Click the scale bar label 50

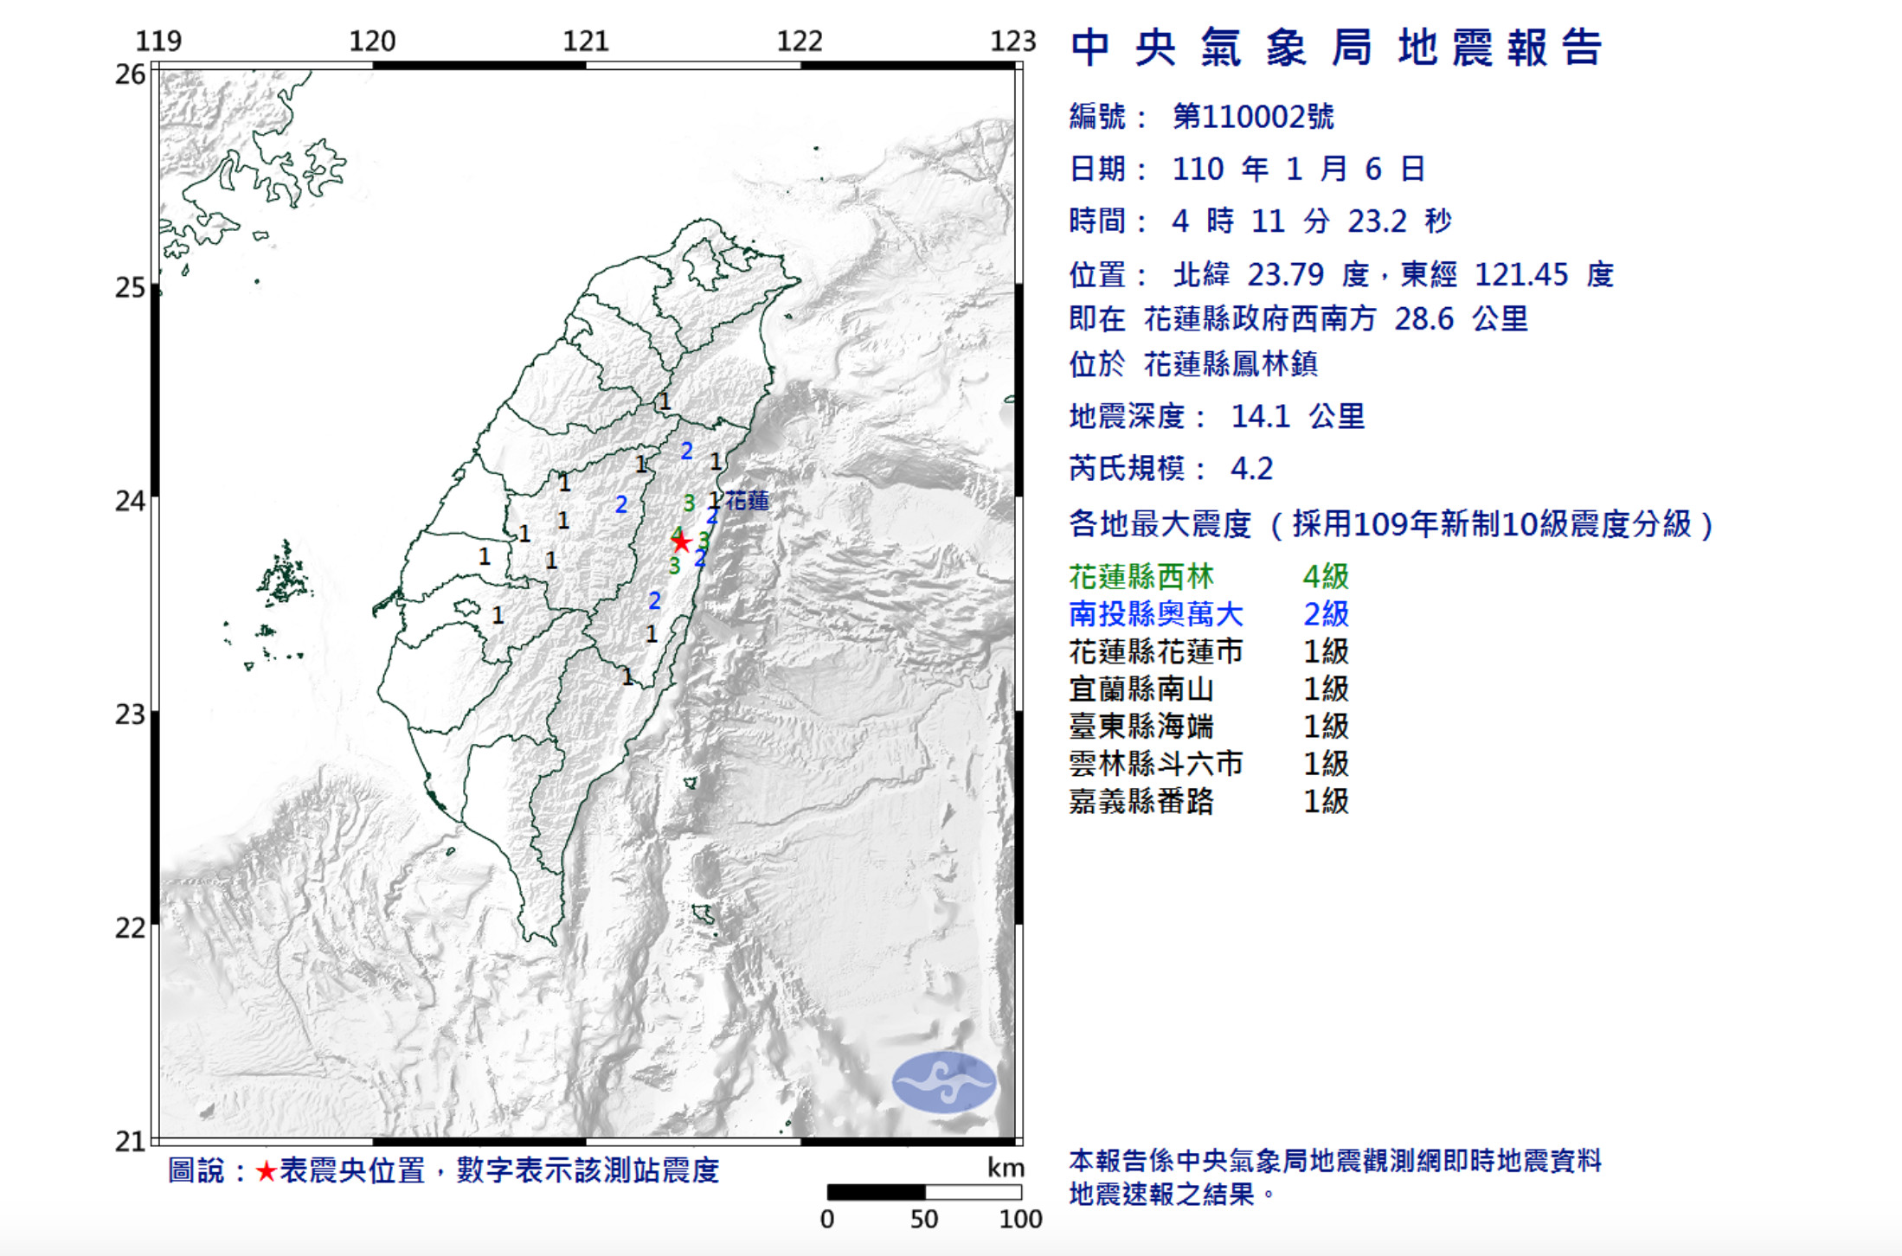click(x=924, y=1220)
